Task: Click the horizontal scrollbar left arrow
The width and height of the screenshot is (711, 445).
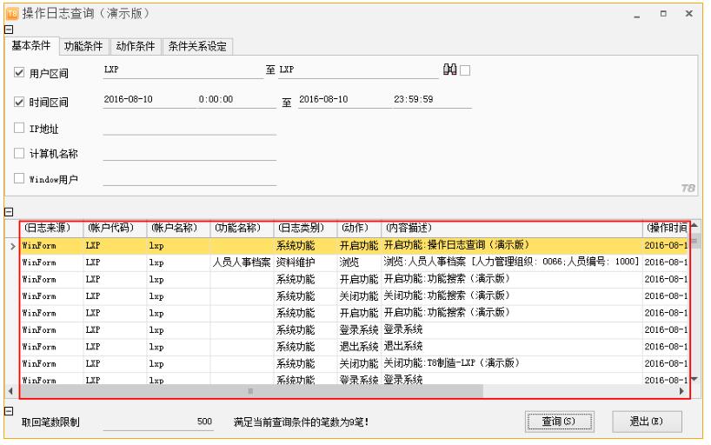Action: [12, 392]
